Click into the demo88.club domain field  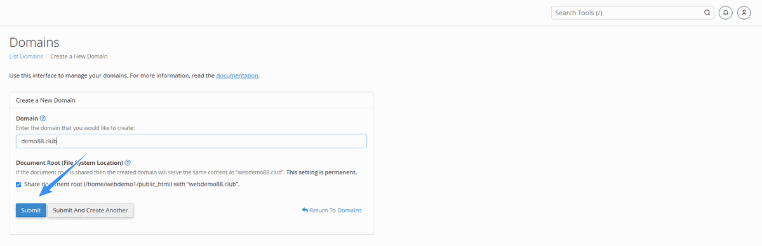191,141
